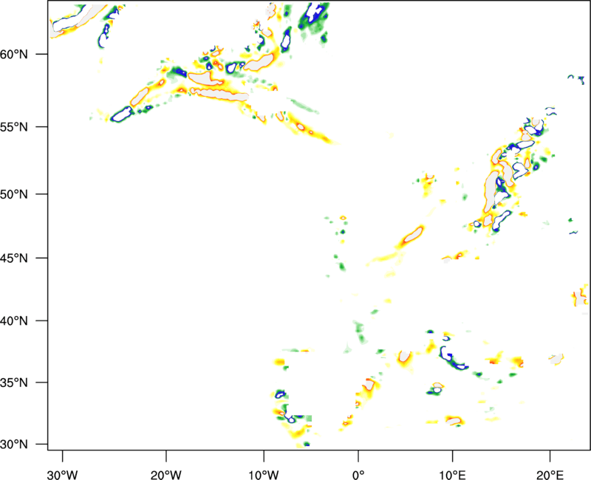The image size is (591, 480).
Task: Click the 40°N latitude label
Action: [14, 321]
